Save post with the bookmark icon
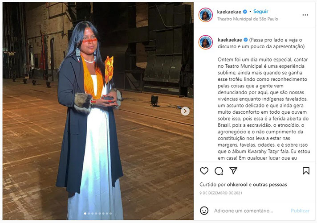 306,171
